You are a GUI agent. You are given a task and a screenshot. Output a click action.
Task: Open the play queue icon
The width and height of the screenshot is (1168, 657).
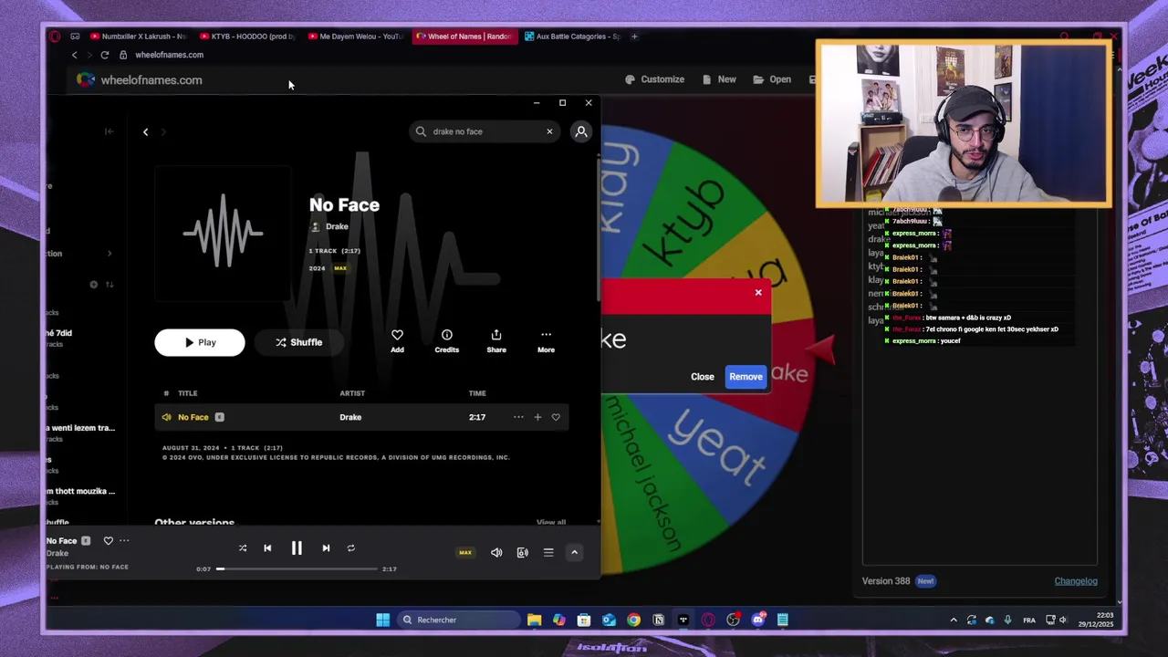548,552
